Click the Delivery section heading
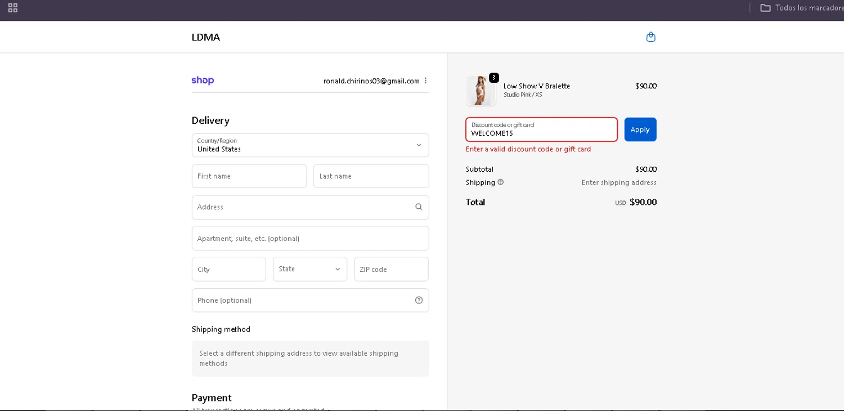This screenshot has height=411, width=844. click(x=210, y=120)
